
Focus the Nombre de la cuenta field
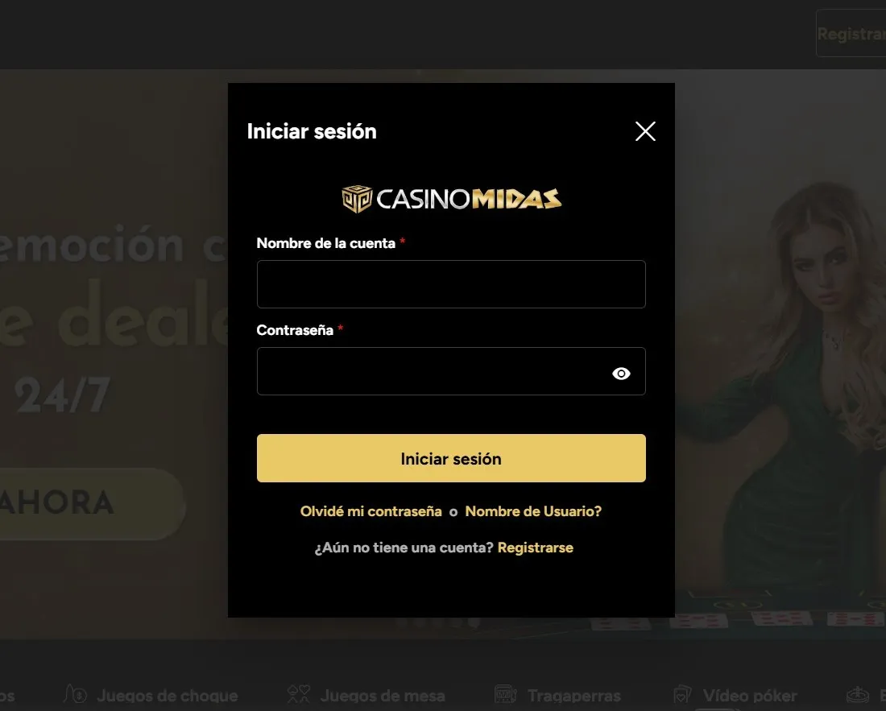click(x=451, y=284)
